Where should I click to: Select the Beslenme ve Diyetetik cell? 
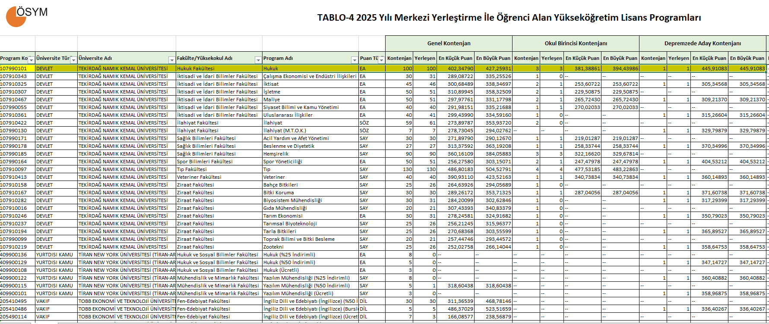tap(310, 146)
